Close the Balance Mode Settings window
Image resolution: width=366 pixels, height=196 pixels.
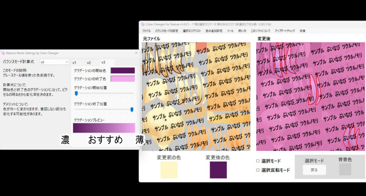(x=136, y=53)
